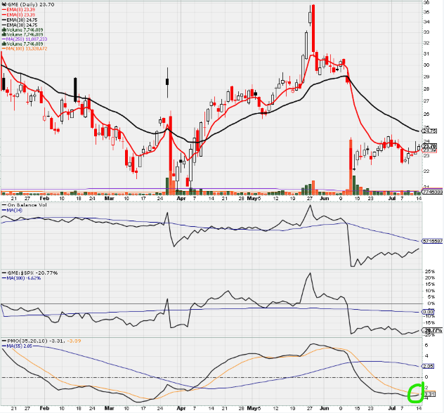Click the 6 label on PMO axis
Viewport: 444px width, 413px height.
[426, 346]
